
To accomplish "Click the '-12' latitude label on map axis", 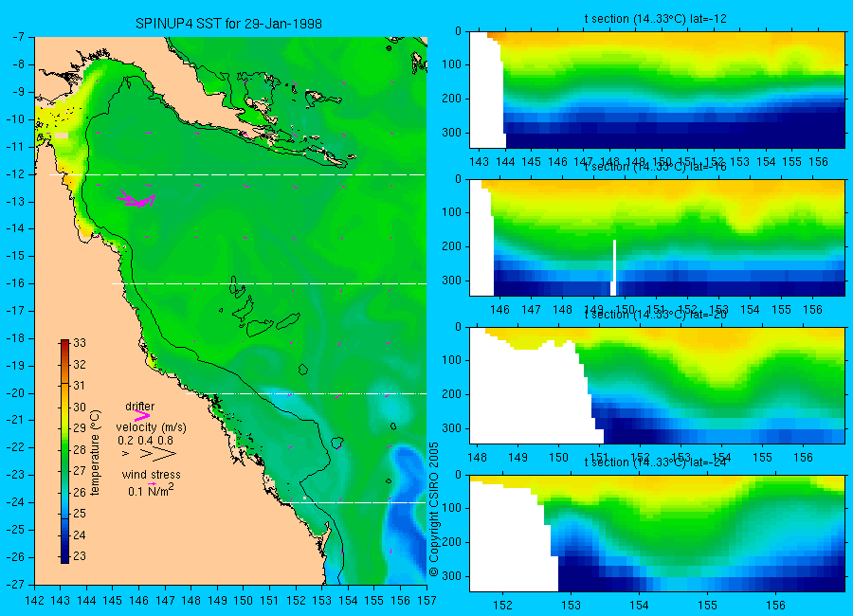I will (x=15, y=174).
